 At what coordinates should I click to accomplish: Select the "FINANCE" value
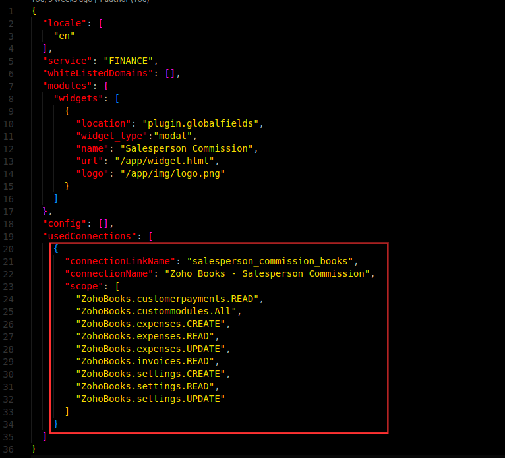[x=128, y=61]
